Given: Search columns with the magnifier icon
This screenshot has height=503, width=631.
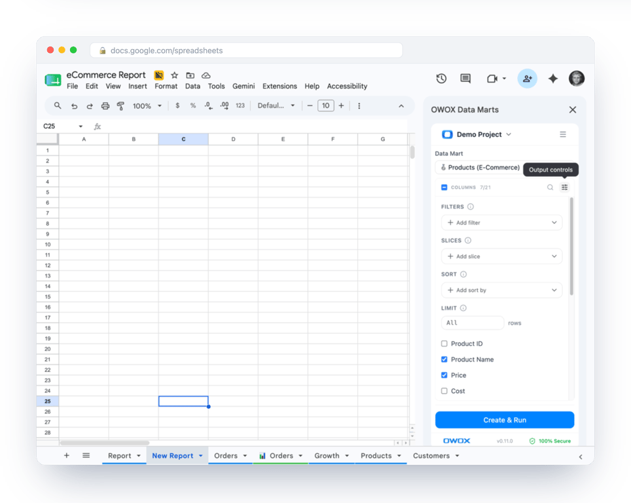Looking at the screenshot, I should point(550,187).
